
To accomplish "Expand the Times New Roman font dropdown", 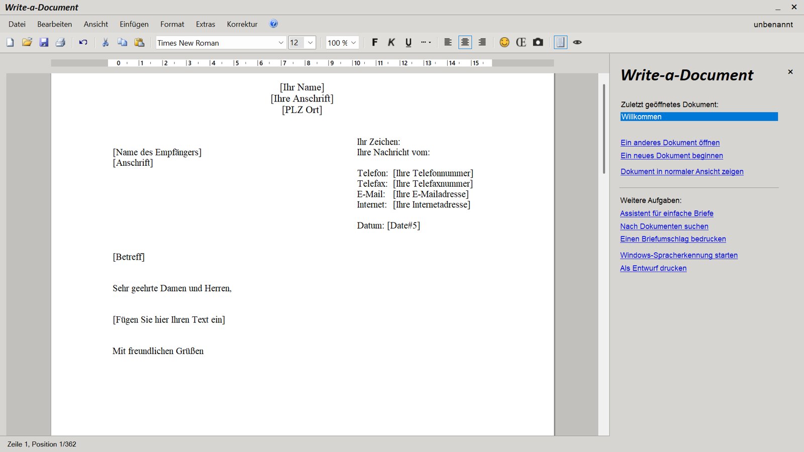I will coord(281,43).
